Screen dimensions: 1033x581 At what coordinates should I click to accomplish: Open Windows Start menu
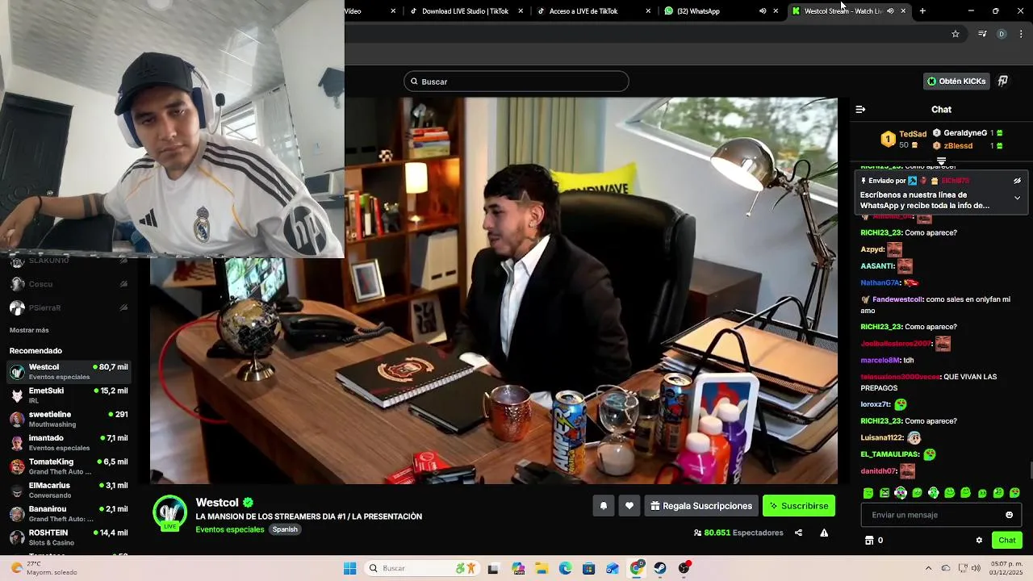(349, 568)
